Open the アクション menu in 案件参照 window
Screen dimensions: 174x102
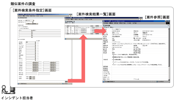tap(106, 27)
